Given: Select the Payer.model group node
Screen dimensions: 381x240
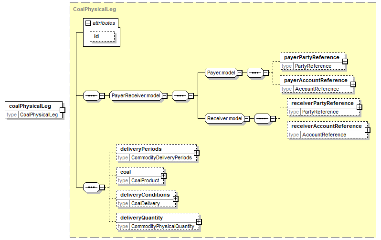Looking at the screenshot, I should (x=221, y=73).
